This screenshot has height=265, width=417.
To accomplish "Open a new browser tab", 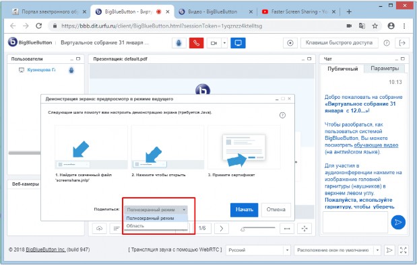I will coord(349,11).
